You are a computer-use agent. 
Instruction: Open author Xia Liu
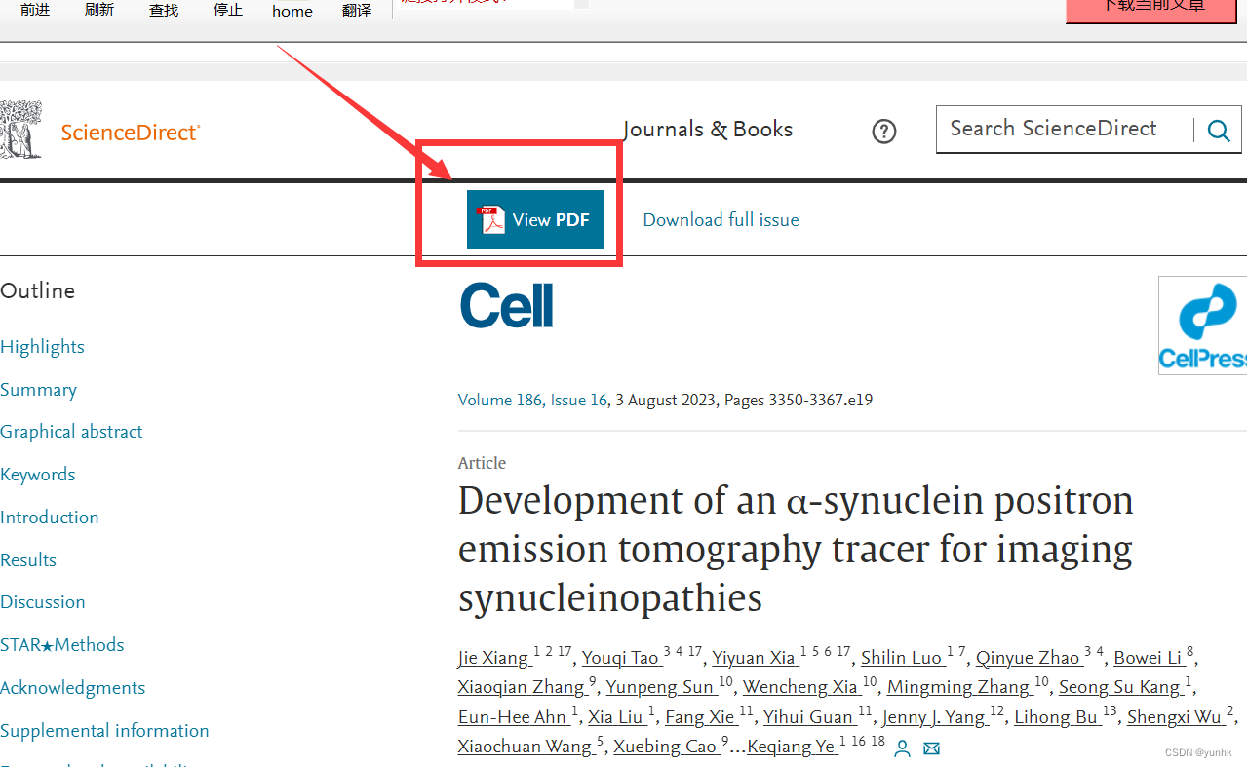click(x=615, y=716)
